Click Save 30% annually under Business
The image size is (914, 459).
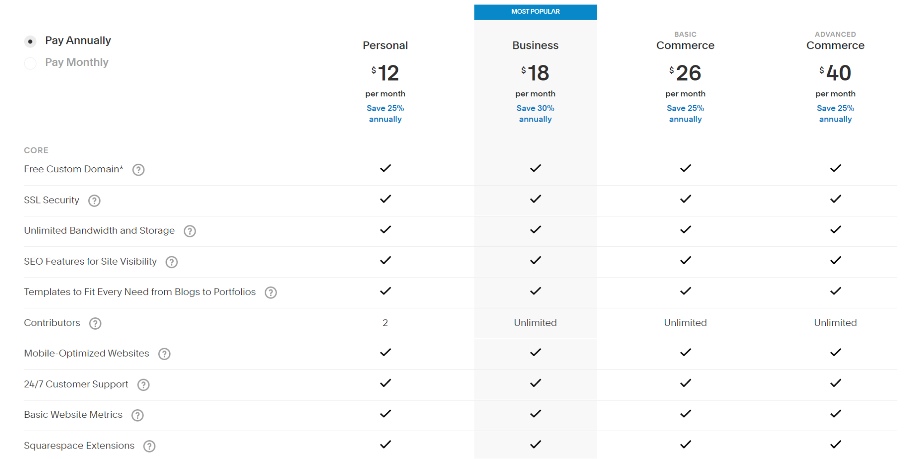(535, 113)
